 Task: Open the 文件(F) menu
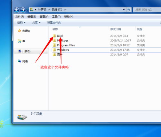(x=20, y=17)
